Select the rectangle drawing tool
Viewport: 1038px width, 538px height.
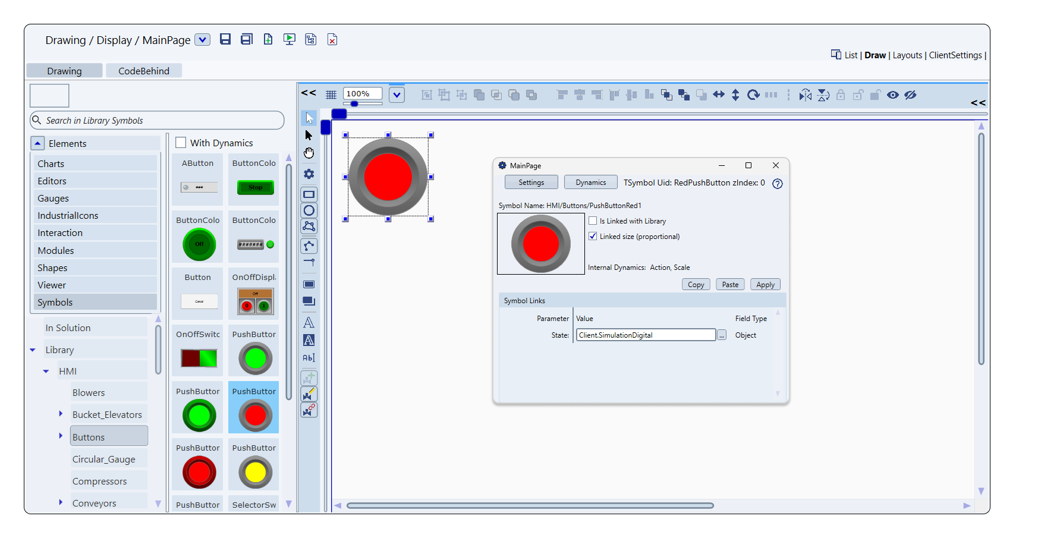(309, 194)
